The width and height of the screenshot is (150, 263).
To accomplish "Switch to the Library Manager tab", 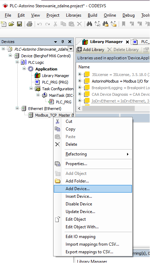I will click(x=106, y=42).
